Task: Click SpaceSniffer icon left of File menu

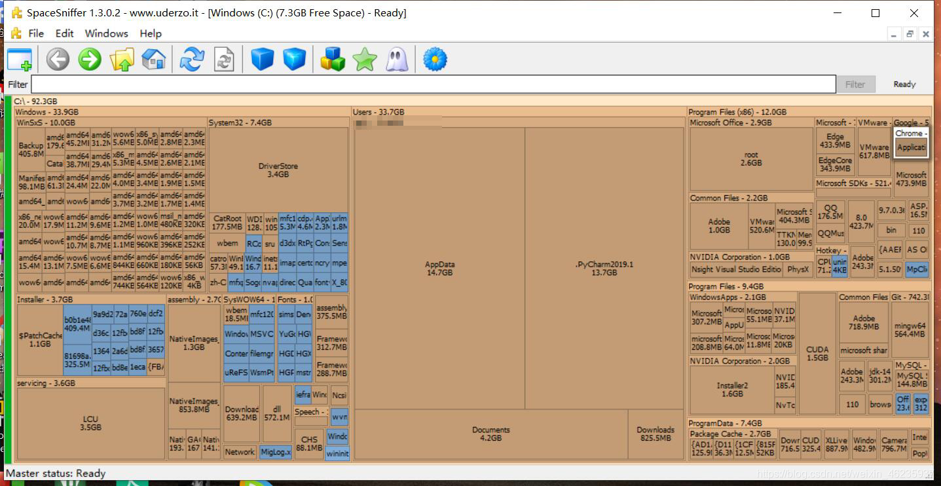Action: [x=16, y=33]
